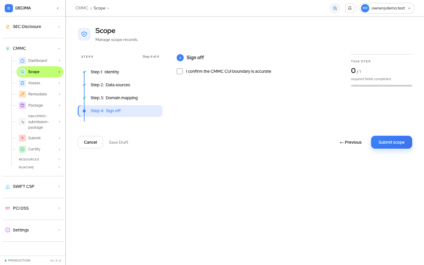424x265 pixels.
Task: Click the Certify checkmark icon
Action: 22,149
